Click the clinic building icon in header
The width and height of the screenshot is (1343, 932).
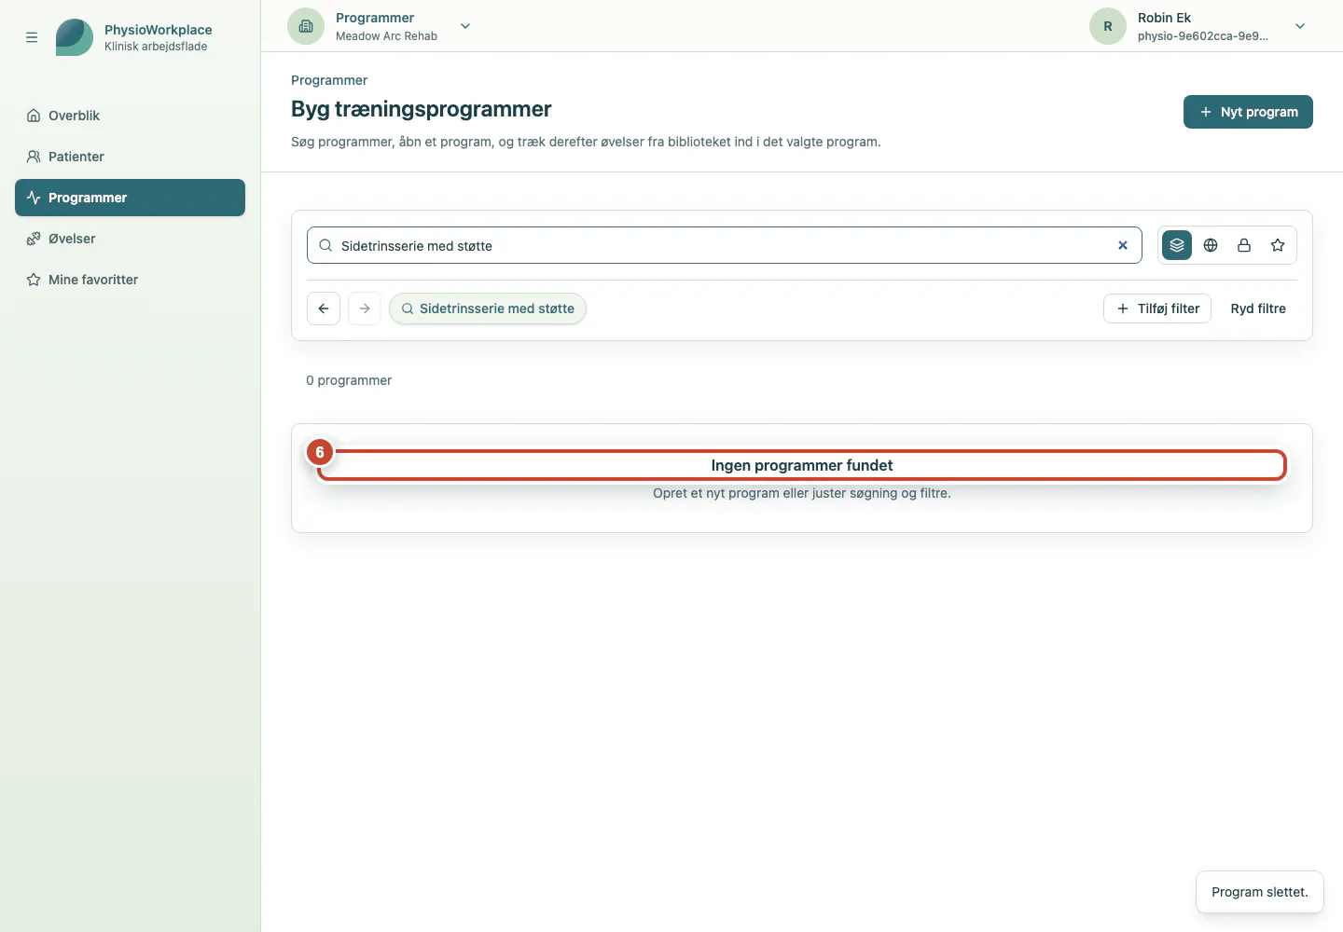point(306,26)
